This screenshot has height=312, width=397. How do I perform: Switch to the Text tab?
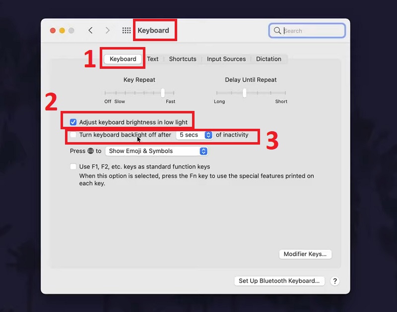click(x=153, y=59)
